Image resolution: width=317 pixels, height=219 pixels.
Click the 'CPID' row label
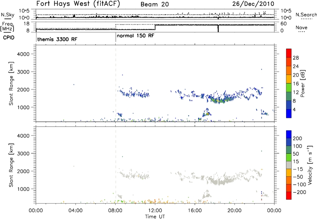click(9, 38)
